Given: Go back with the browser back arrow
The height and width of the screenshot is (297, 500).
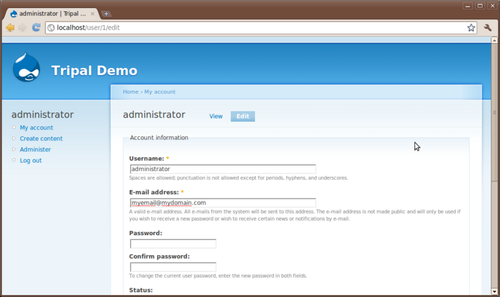Looking at the screenshot, I should click(x=10, y=28).
